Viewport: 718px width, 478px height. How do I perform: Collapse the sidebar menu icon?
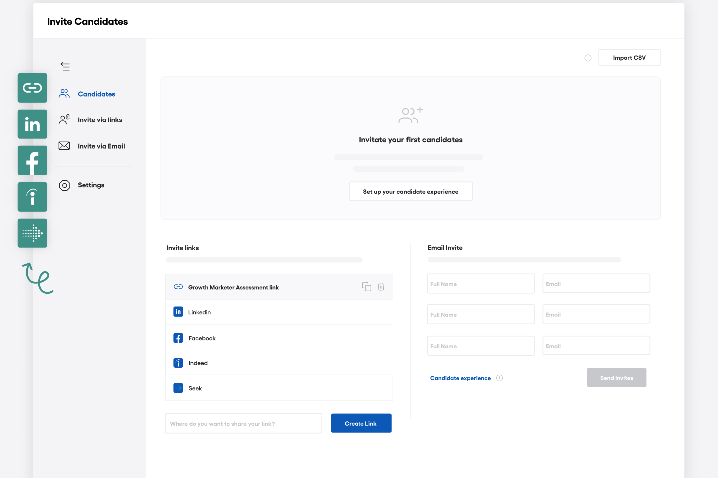point(65,67)
